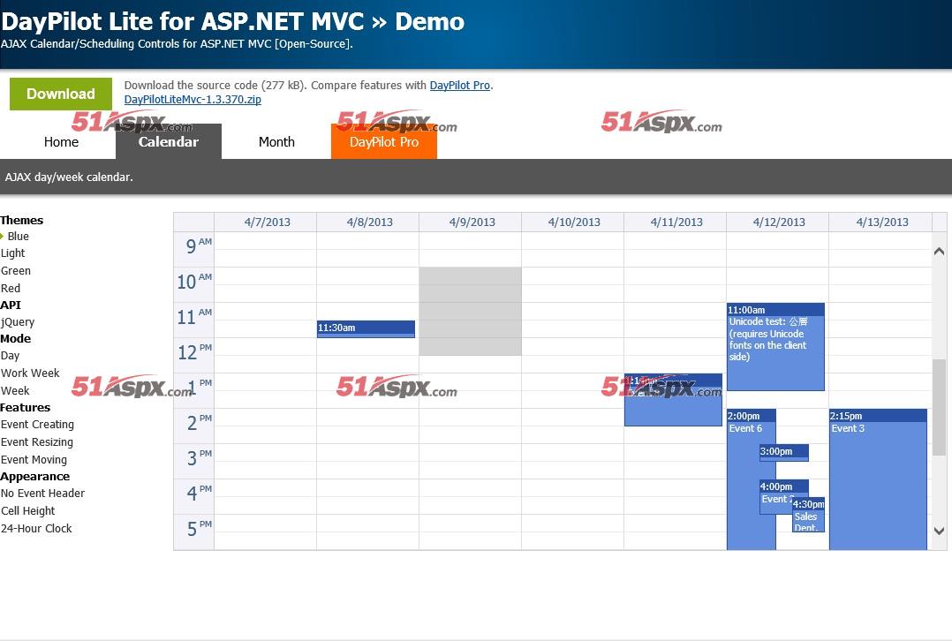Image resolution: width=952 pixels, height=641 pixels.
Task: Click the 4/12/2013 column header
Action: pyautogui.click(x=779, y=222)
